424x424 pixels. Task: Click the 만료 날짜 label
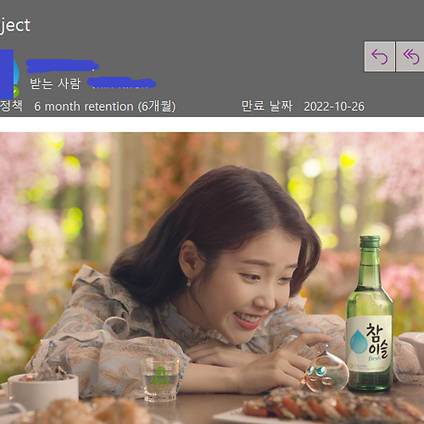[x=267, y=106]
